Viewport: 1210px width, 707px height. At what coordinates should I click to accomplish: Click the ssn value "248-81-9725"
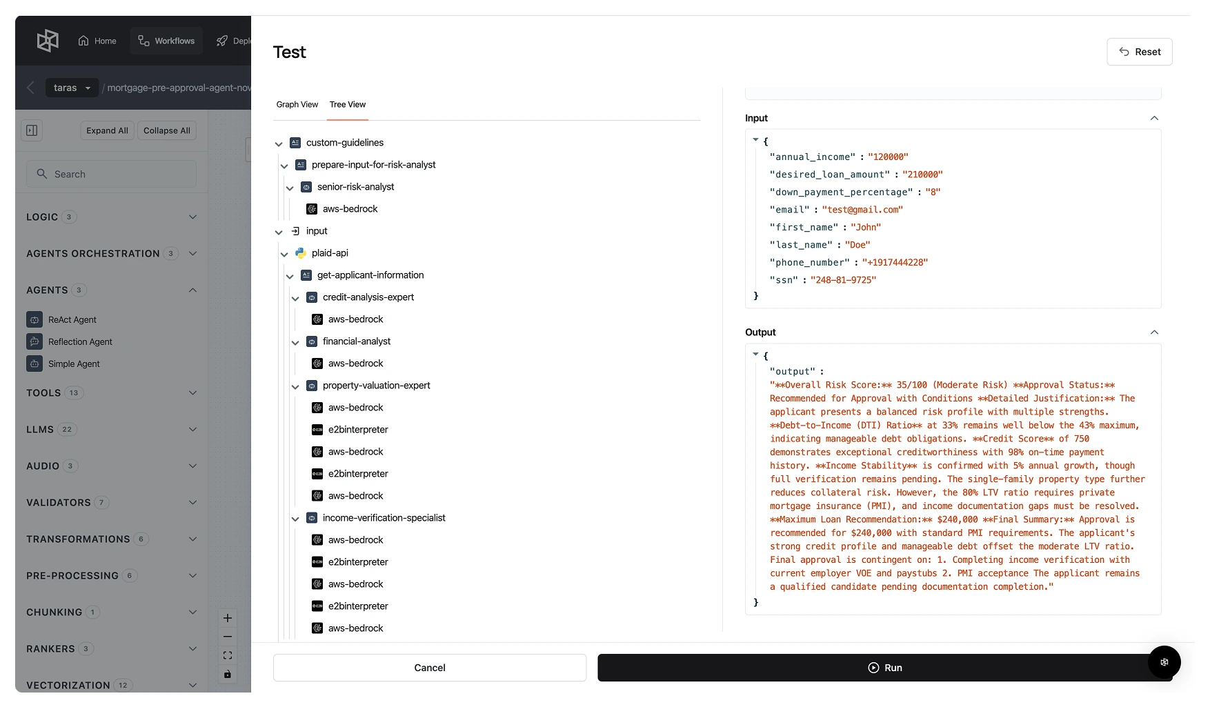pyautogui.click(x=843, y=280)
